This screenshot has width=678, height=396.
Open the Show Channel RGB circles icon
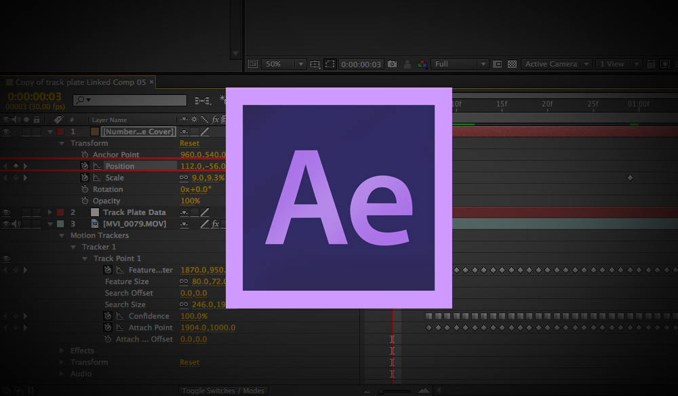pyautogui.click(x=422, y=64)
